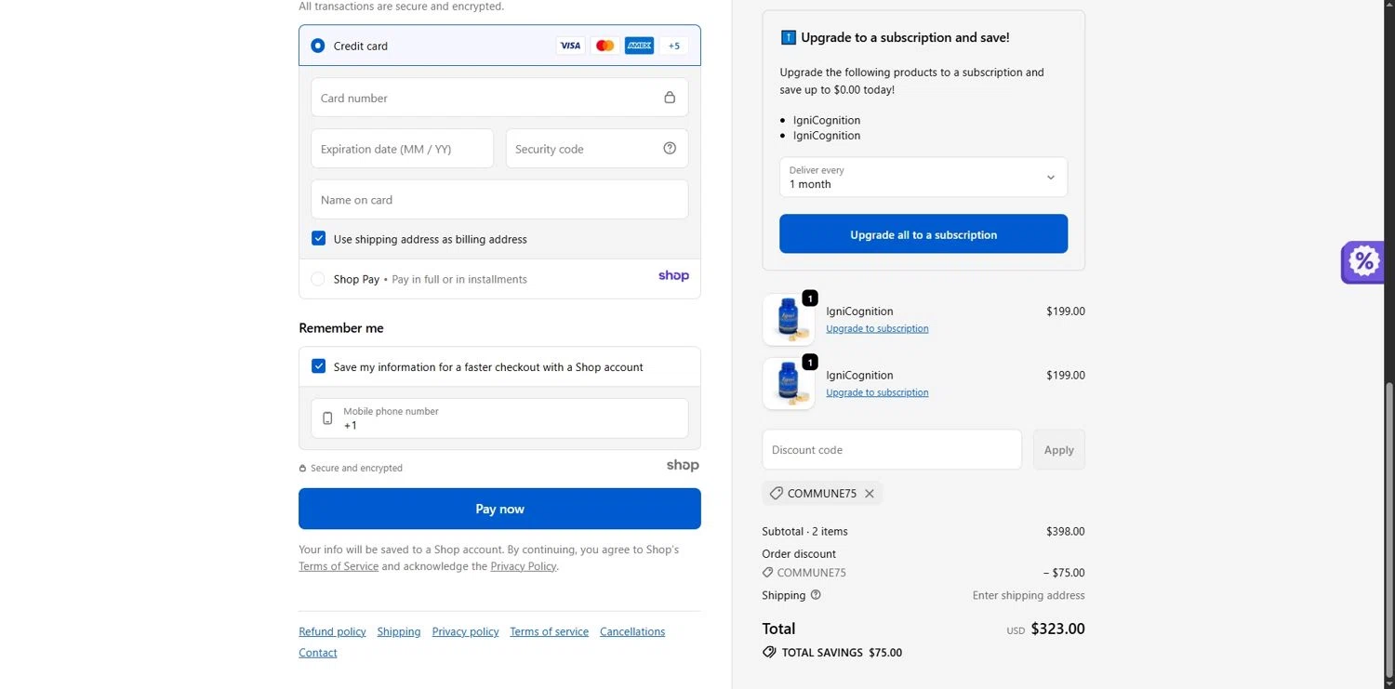Select the Shop Pay radio option
The image size is (1395, 689).
pos(318,279)
